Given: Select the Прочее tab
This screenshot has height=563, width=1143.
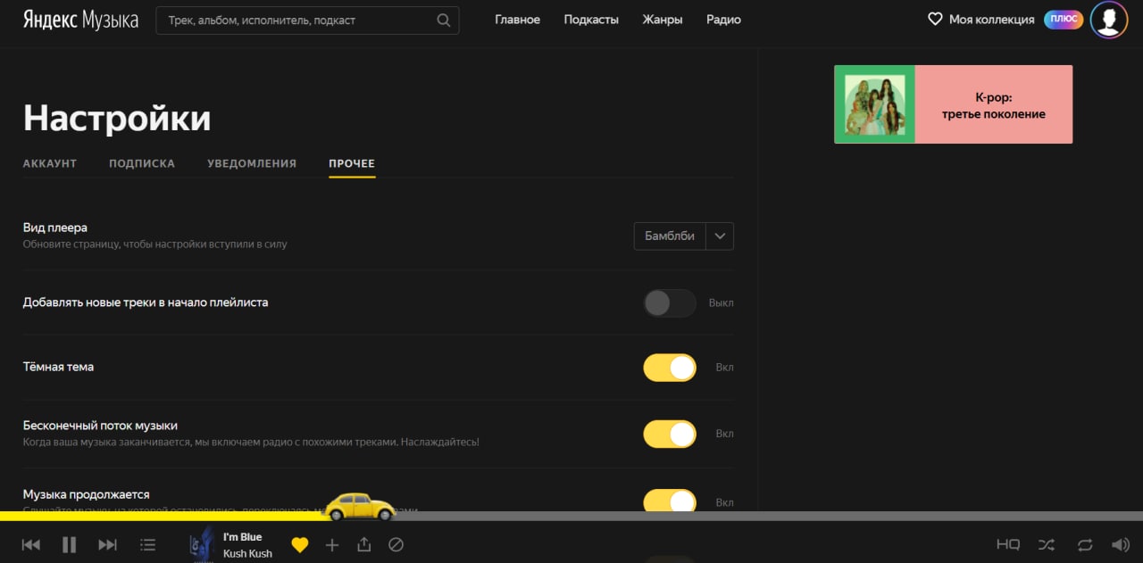Looking at the screenshot, I should pos(352,163).
